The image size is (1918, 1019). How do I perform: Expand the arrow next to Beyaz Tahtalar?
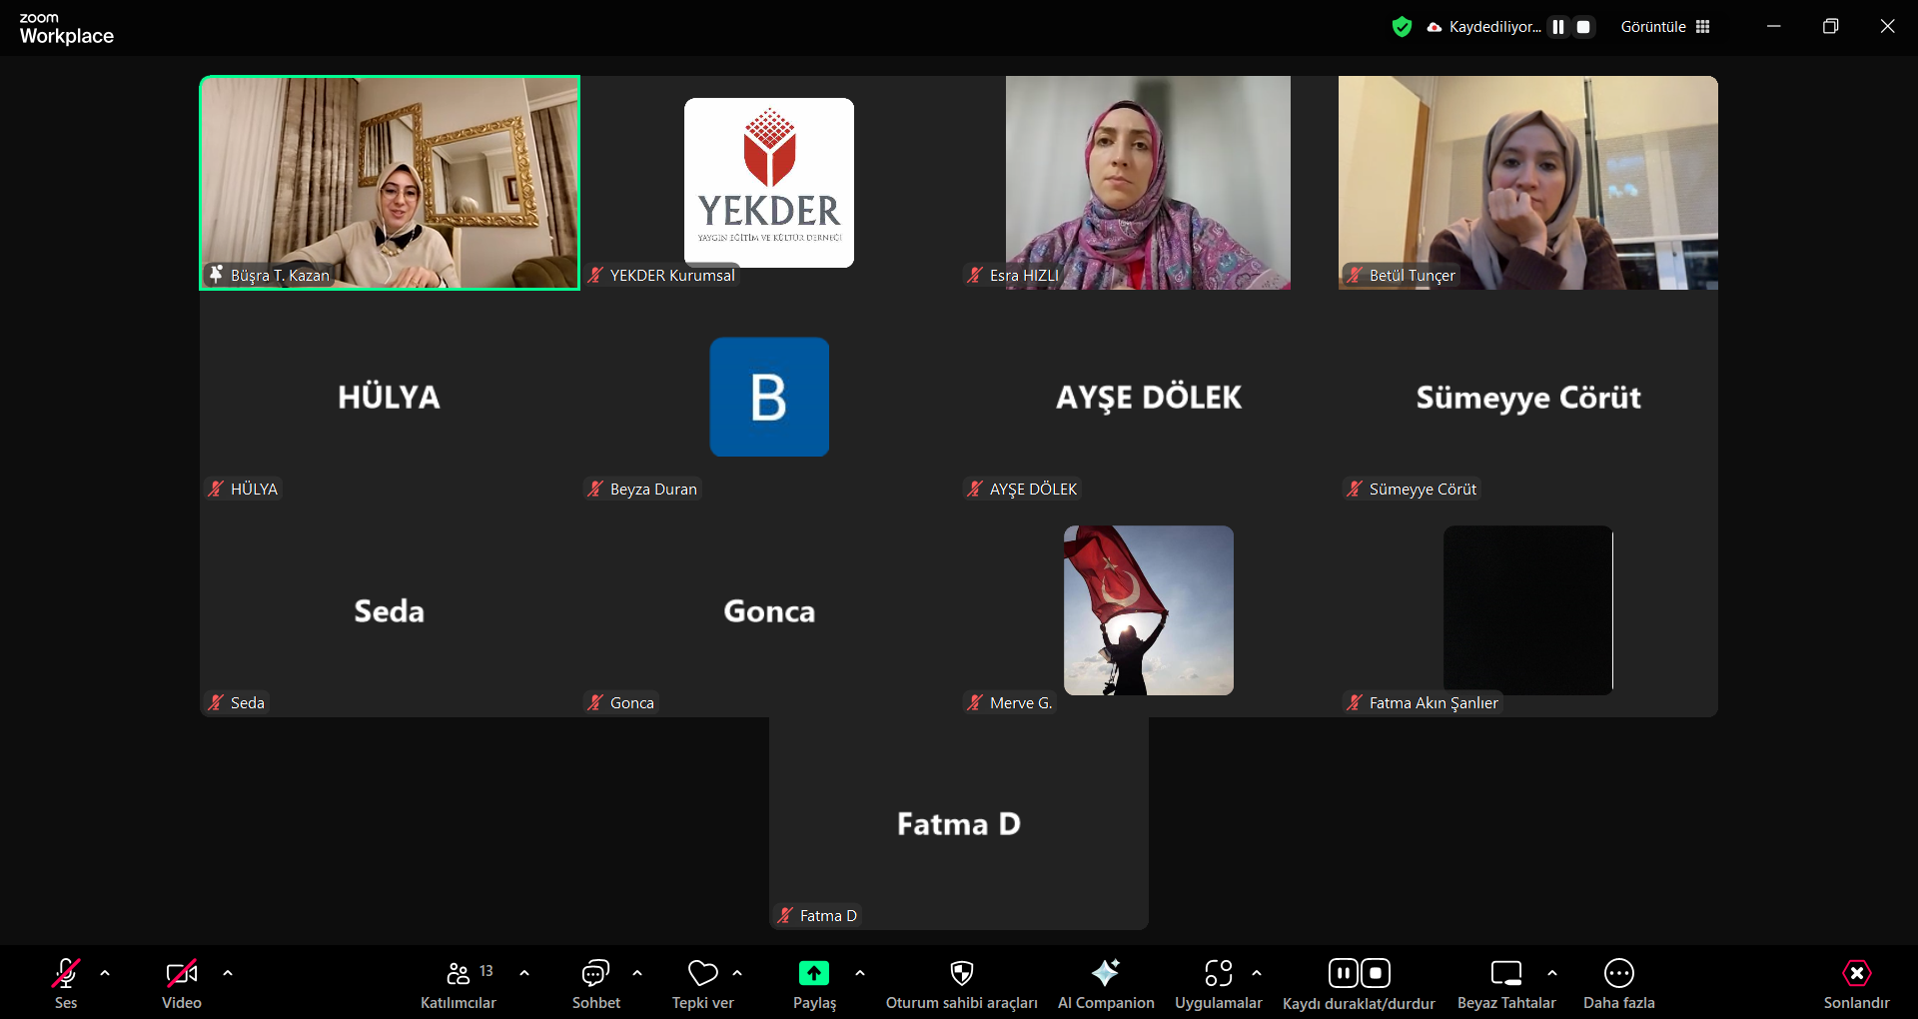[1552, 973]
